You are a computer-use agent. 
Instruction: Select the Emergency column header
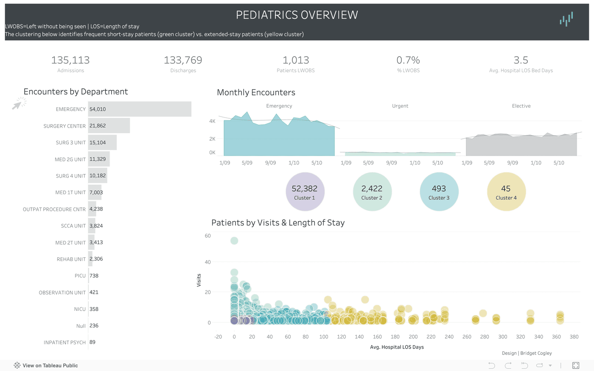tap(279, 106)
